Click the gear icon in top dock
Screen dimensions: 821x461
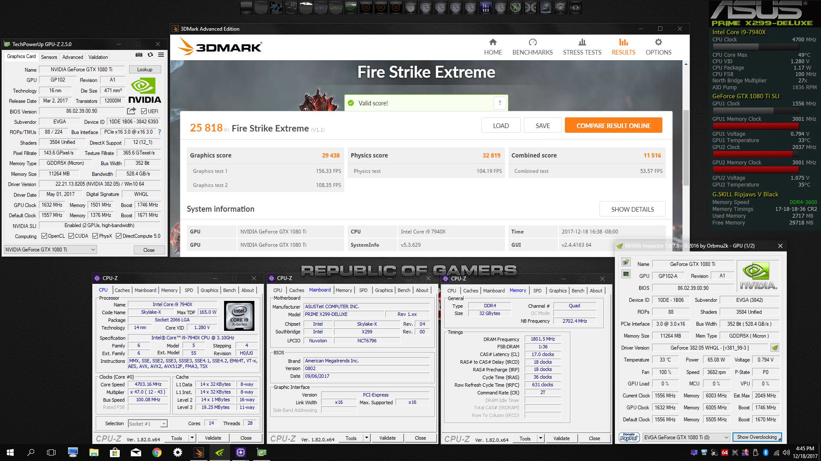[x=560, y=7]
